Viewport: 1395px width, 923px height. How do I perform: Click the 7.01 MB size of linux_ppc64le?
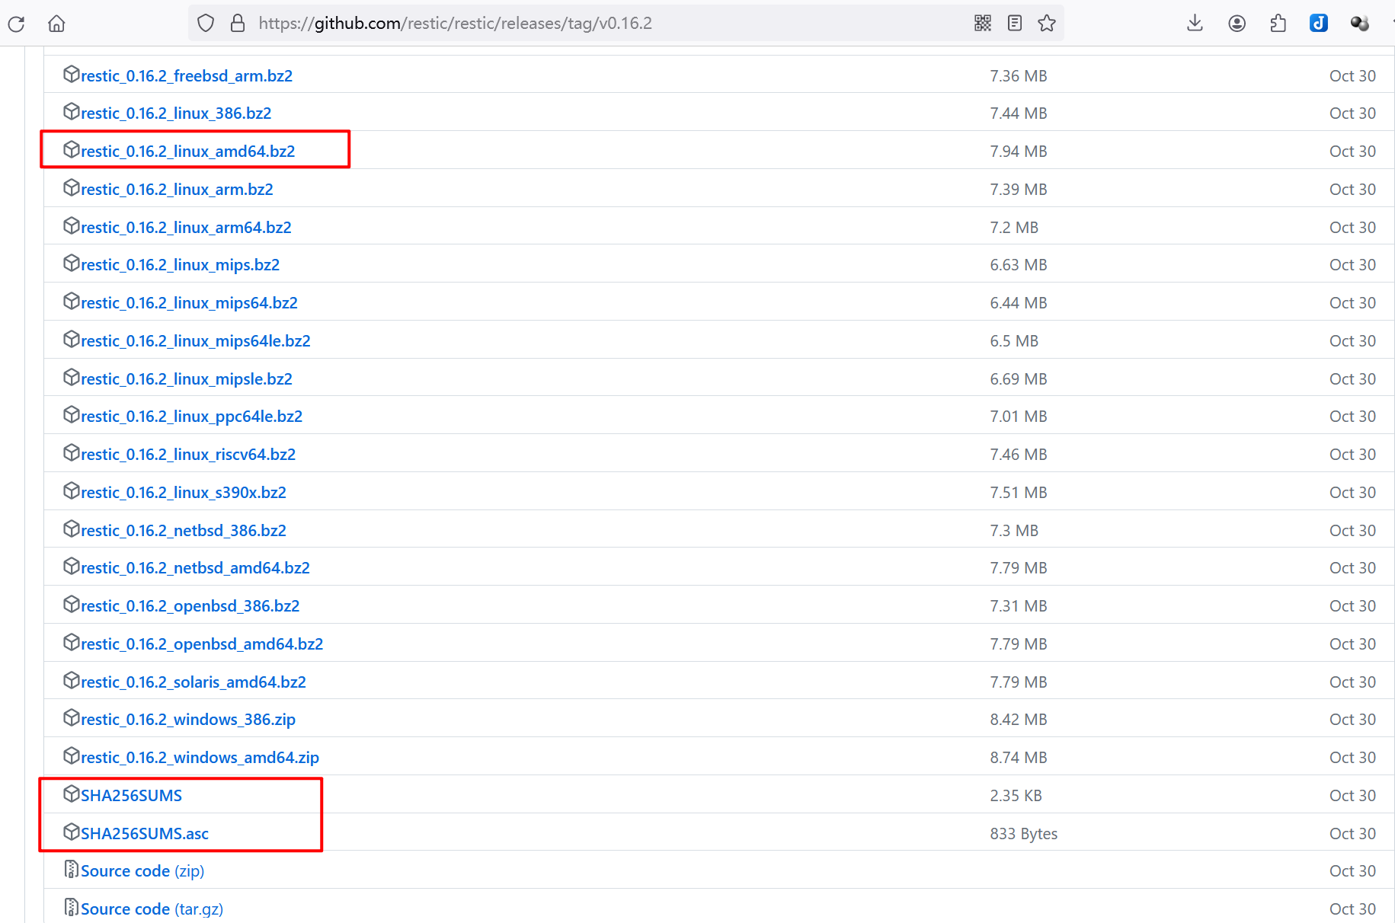click(x=1019, y=417)
